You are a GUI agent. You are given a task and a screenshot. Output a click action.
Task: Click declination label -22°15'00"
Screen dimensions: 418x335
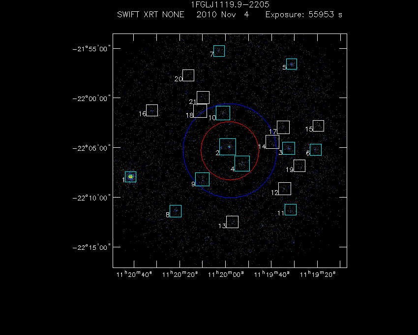click(x=91, y=247)
